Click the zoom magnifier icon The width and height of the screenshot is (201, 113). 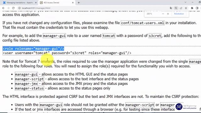click(x=176, y=8)
